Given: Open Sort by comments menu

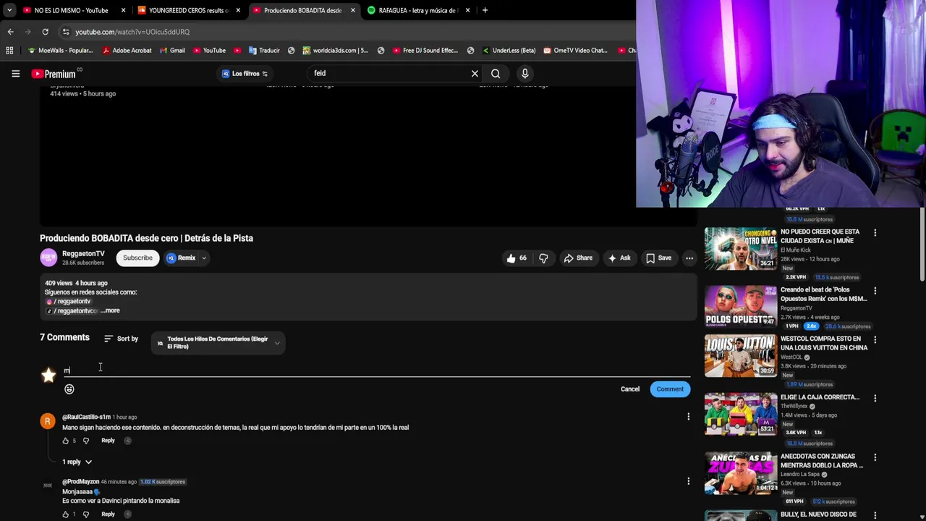Looking at the screenshot, I should pyautogui.click(x=121, y=339).
